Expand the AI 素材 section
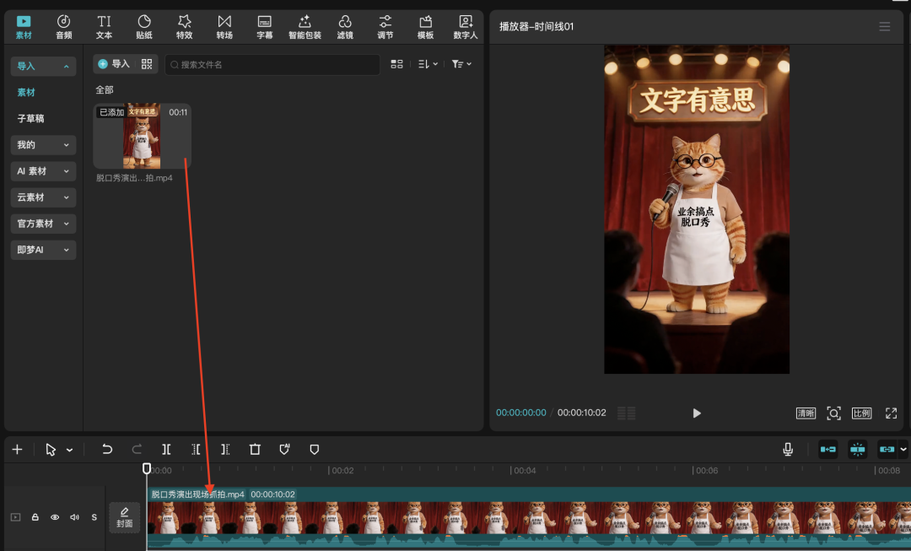The width and height of the screenshot is (911, 551). (43, 171)
